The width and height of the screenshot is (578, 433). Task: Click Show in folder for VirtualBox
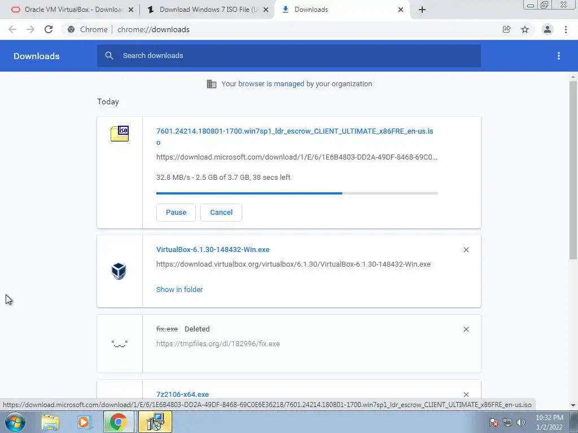pyautogui.click(x=179, y=289)
